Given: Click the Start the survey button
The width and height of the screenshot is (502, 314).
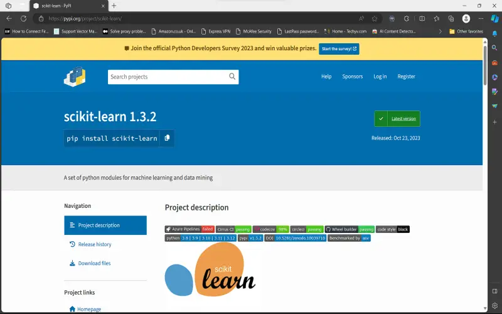Looking at the screenshot, I should pos(339,48).
